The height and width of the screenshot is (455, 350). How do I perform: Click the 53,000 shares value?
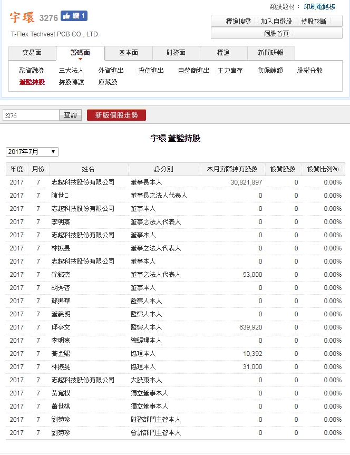pyautogui.click(x=252, y=275)
